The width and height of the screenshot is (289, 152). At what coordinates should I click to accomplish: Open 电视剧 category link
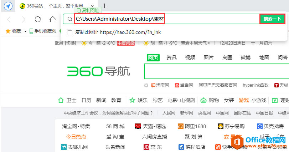187,100
